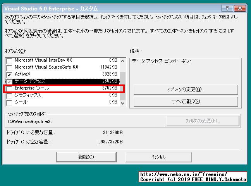Click the 11842KB size value
The height and width of the screenshot is (186, 251).
point(109,67)
